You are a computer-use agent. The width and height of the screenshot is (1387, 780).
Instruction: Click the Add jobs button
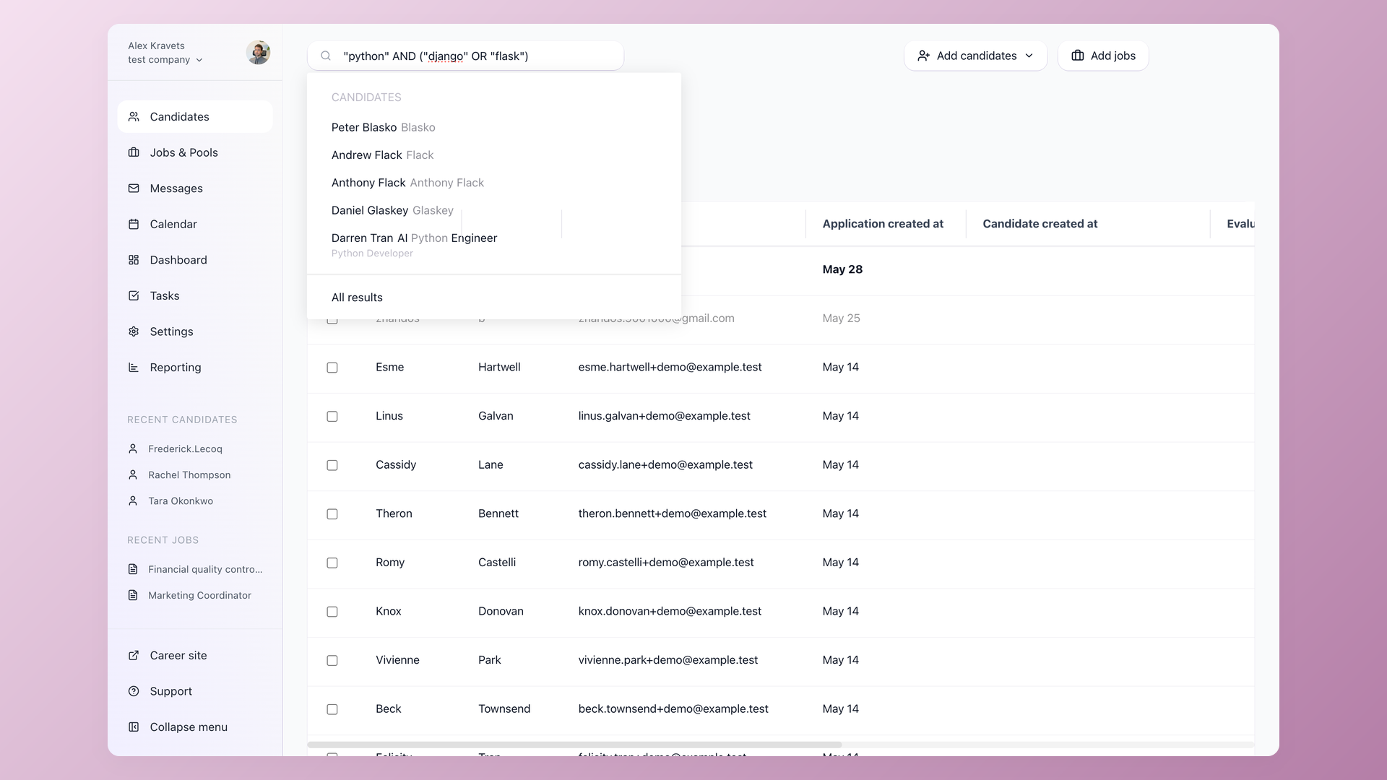[x=1103, y=56]
